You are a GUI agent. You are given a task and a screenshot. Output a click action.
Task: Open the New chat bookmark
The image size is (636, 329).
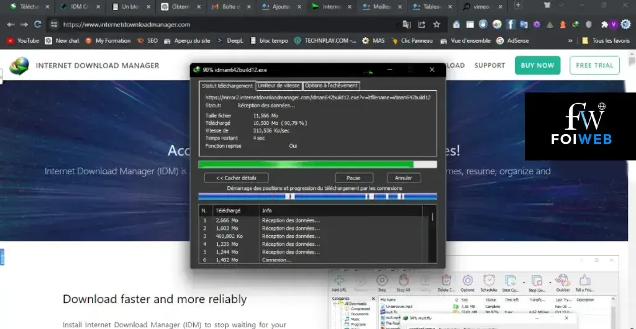[x=62, y=41]
